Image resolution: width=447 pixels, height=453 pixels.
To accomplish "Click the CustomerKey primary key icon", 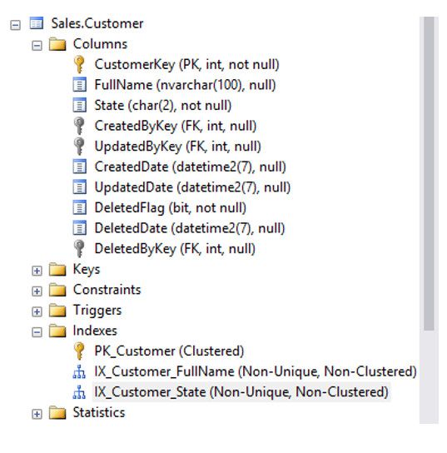I will click(x=79, y=64).
